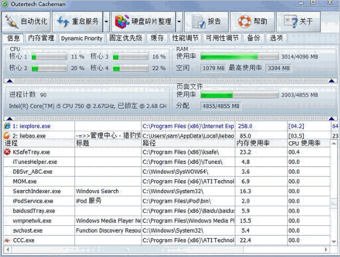This screenshot has width=340, height=257.
Task: Click the 自动优化 button
Action: click(x=26, y=22)
